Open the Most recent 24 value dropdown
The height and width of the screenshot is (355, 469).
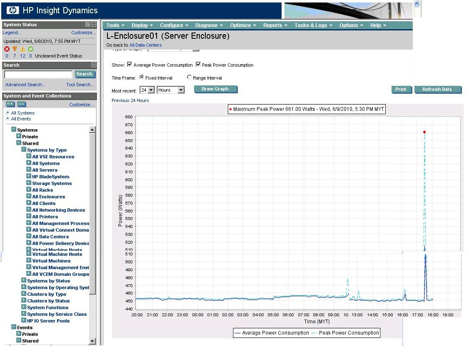(x=151, y=90)
